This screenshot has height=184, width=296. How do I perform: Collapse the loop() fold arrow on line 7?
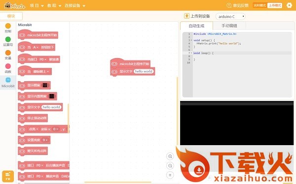[x=191, y=53]
